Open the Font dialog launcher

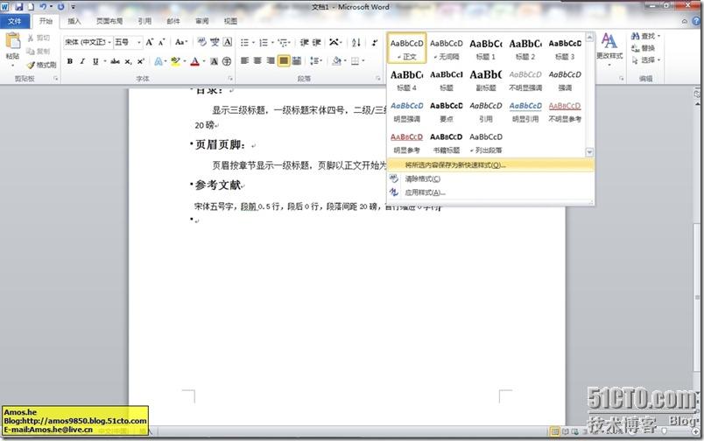coord(230,79)
